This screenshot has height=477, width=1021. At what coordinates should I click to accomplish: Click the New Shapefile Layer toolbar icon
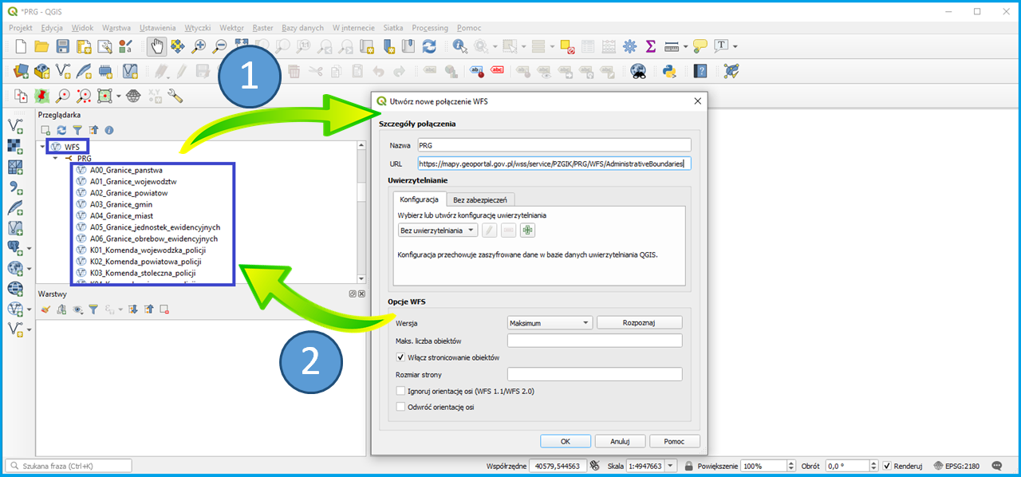click(63, 71)
